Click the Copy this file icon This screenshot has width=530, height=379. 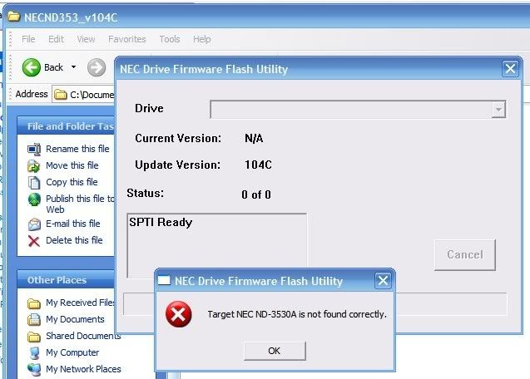(x=34, y=182)
